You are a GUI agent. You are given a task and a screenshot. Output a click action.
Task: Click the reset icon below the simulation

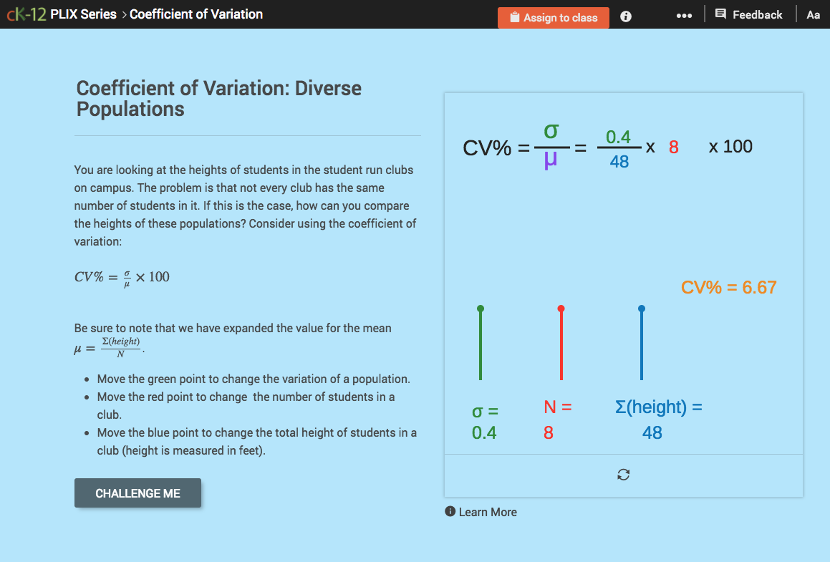623,474
